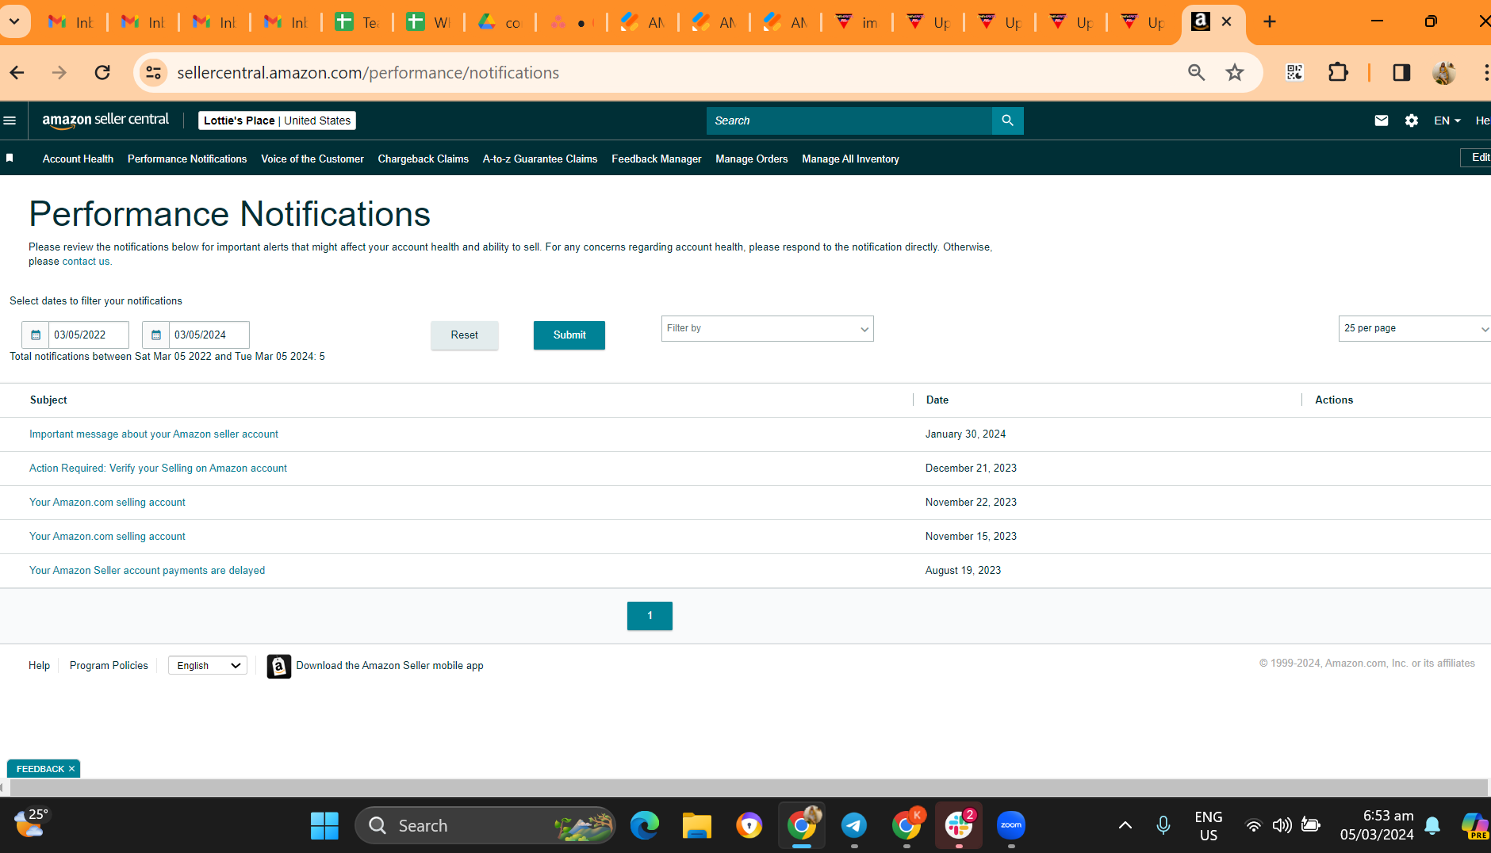This screenshot has width=1491, height=853.
Task: Click the browser zoom magnifier icon
Action: pyautogui.click(x=1197, y=73)
